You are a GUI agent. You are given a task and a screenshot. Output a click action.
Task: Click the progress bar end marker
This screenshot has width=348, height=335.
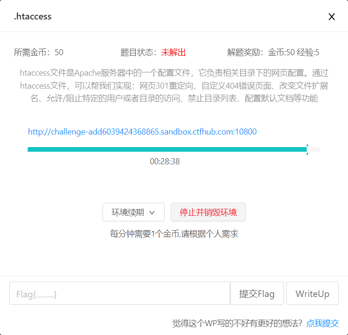pos(307,149)
